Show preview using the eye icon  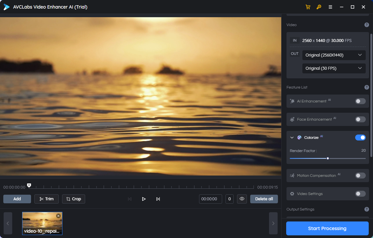(x=242, y=199)
